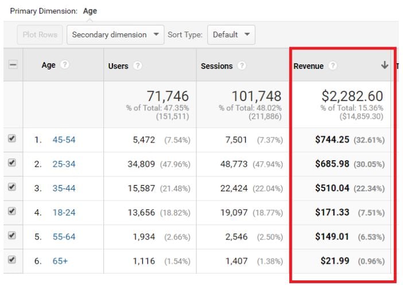This screenshot has width=403, height=289.
Task: Click revenue cell $149.01
Action: tap(332, 237)
